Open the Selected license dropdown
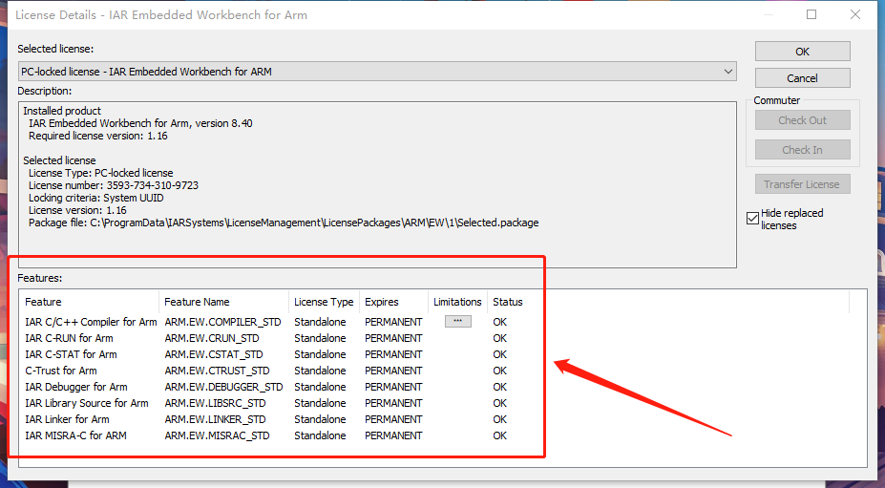Screen dimensions: 885x488 click(377, 72)
